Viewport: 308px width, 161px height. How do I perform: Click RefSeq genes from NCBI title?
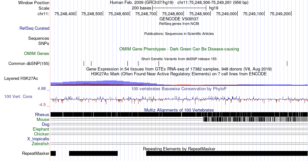click(x=179, y=24)
